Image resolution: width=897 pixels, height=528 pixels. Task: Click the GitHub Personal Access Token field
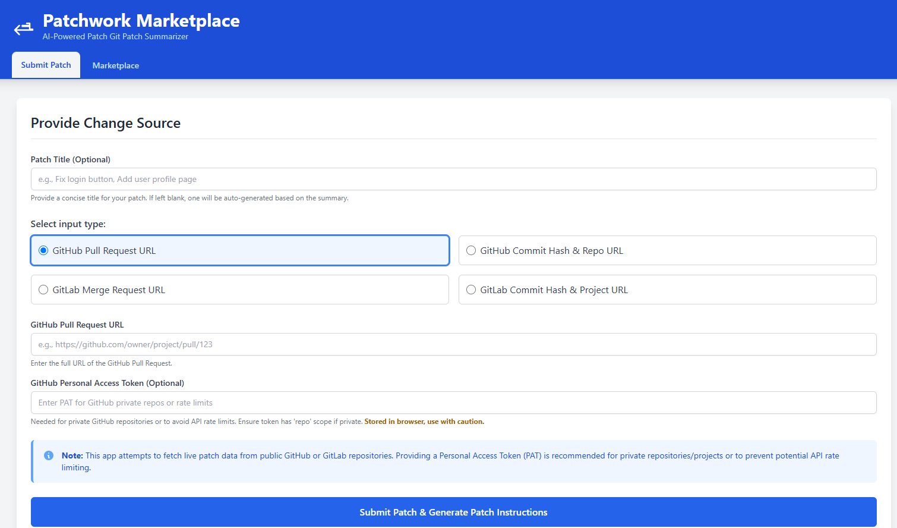453,403
